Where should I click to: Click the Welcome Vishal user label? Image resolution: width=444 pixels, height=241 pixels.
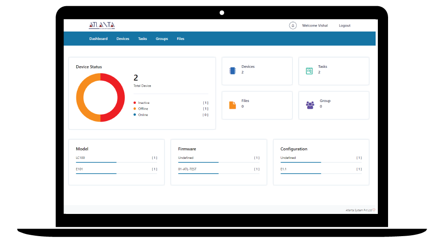pos(315,26)
